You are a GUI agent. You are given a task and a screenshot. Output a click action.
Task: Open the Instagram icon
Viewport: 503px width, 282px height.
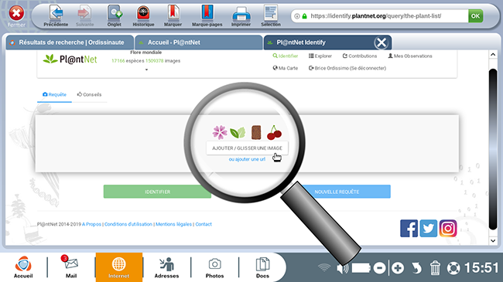[448, 229]
